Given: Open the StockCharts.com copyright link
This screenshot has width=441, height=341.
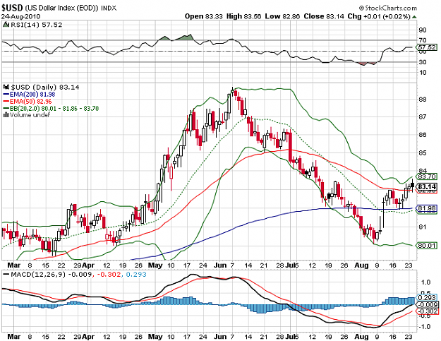Looking at the screenshot, I should pos(388,8).
